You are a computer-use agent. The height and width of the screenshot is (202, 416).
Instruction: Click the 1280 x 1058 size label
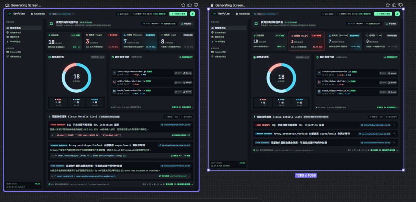(306, 176)
